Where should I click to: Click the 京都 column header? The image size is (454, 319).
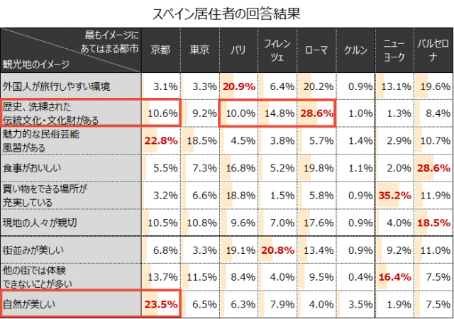click(x=160, y=50)
